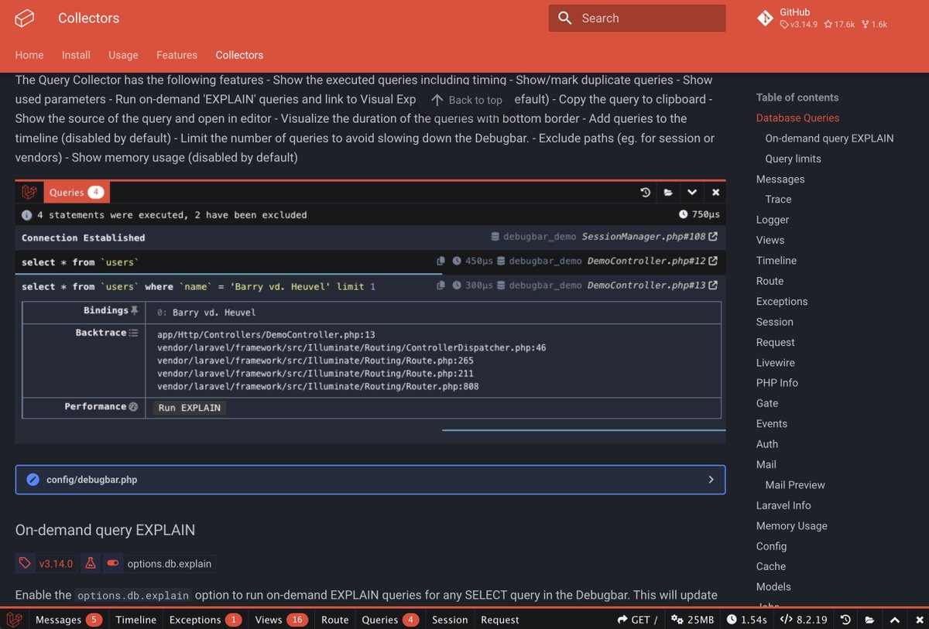
Task: Click the magnifier icon in the search bar
Action: (565, 18)
